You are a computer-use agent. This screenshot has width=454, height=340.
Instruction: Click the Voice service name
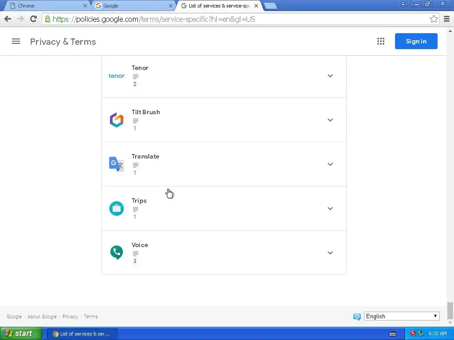coord(140,245)
